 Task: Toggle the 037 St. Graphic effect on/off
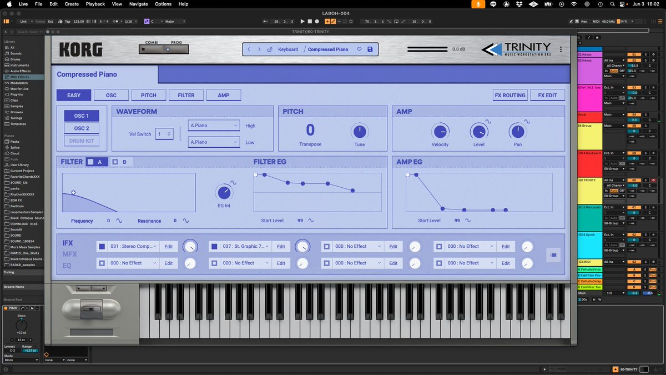214,246
